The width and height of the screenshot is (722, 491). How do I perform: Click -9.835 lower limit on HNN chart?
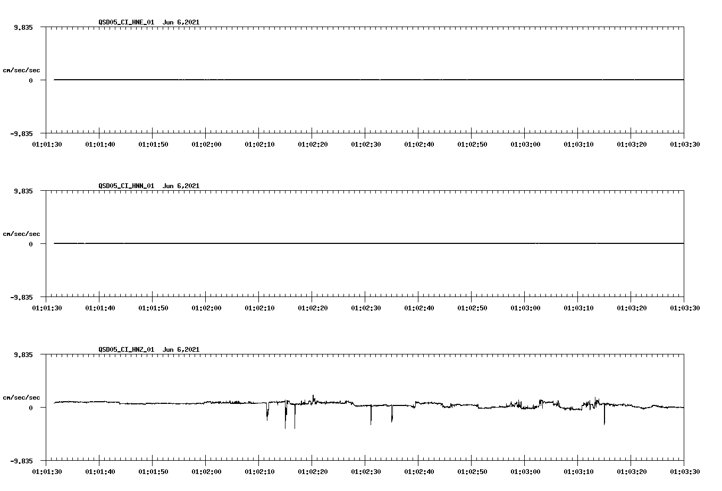(x=22, y=297)
